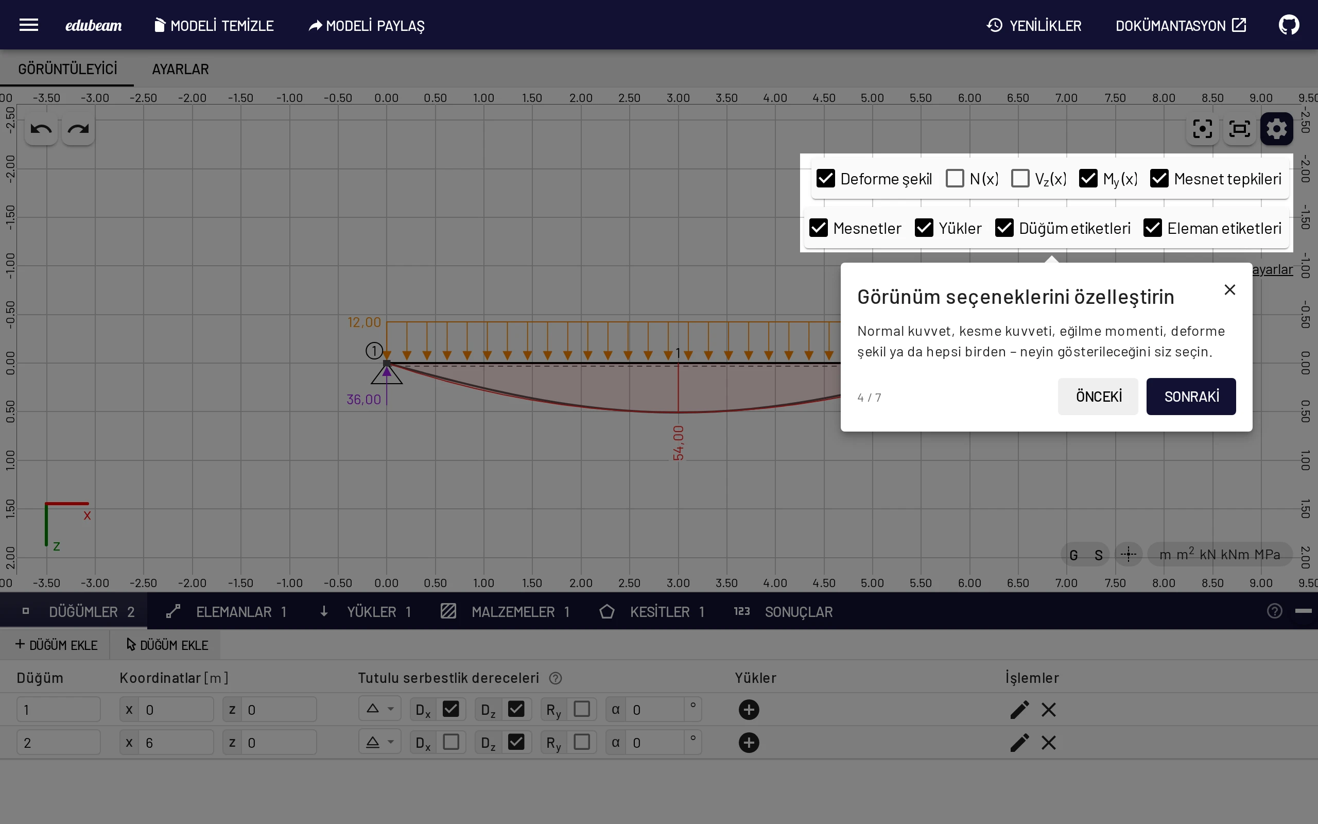Edit node 2 with pencil icon

click(x=1019, y=742)
